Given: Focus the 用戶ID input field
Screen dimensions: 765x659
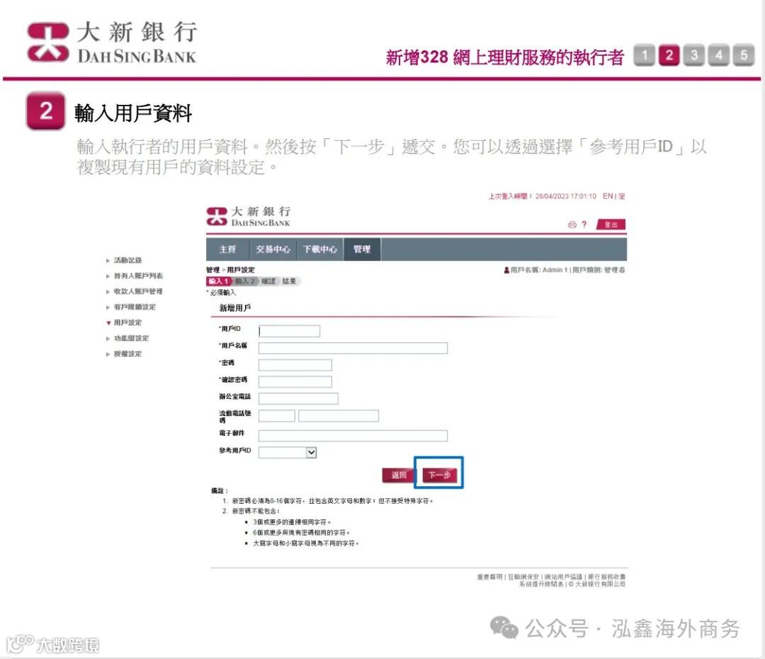Looking at the screenshot, I should click(289, 331).
